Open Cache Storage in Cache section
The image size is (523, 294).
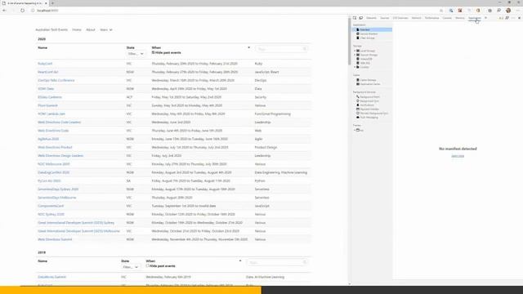(368, 80)
